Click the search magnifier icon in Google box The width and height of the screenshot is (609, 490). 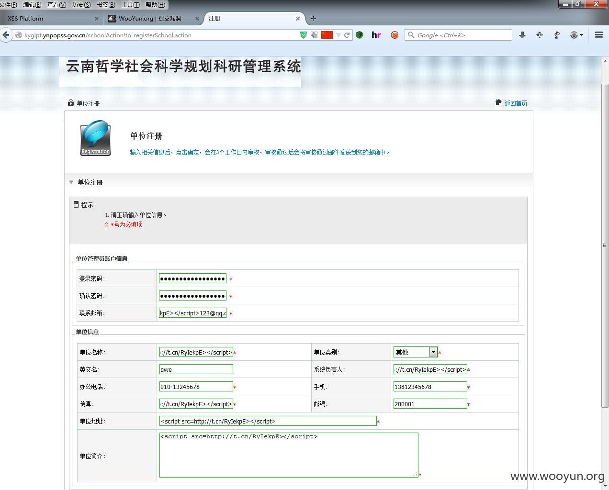coord(411,35)
